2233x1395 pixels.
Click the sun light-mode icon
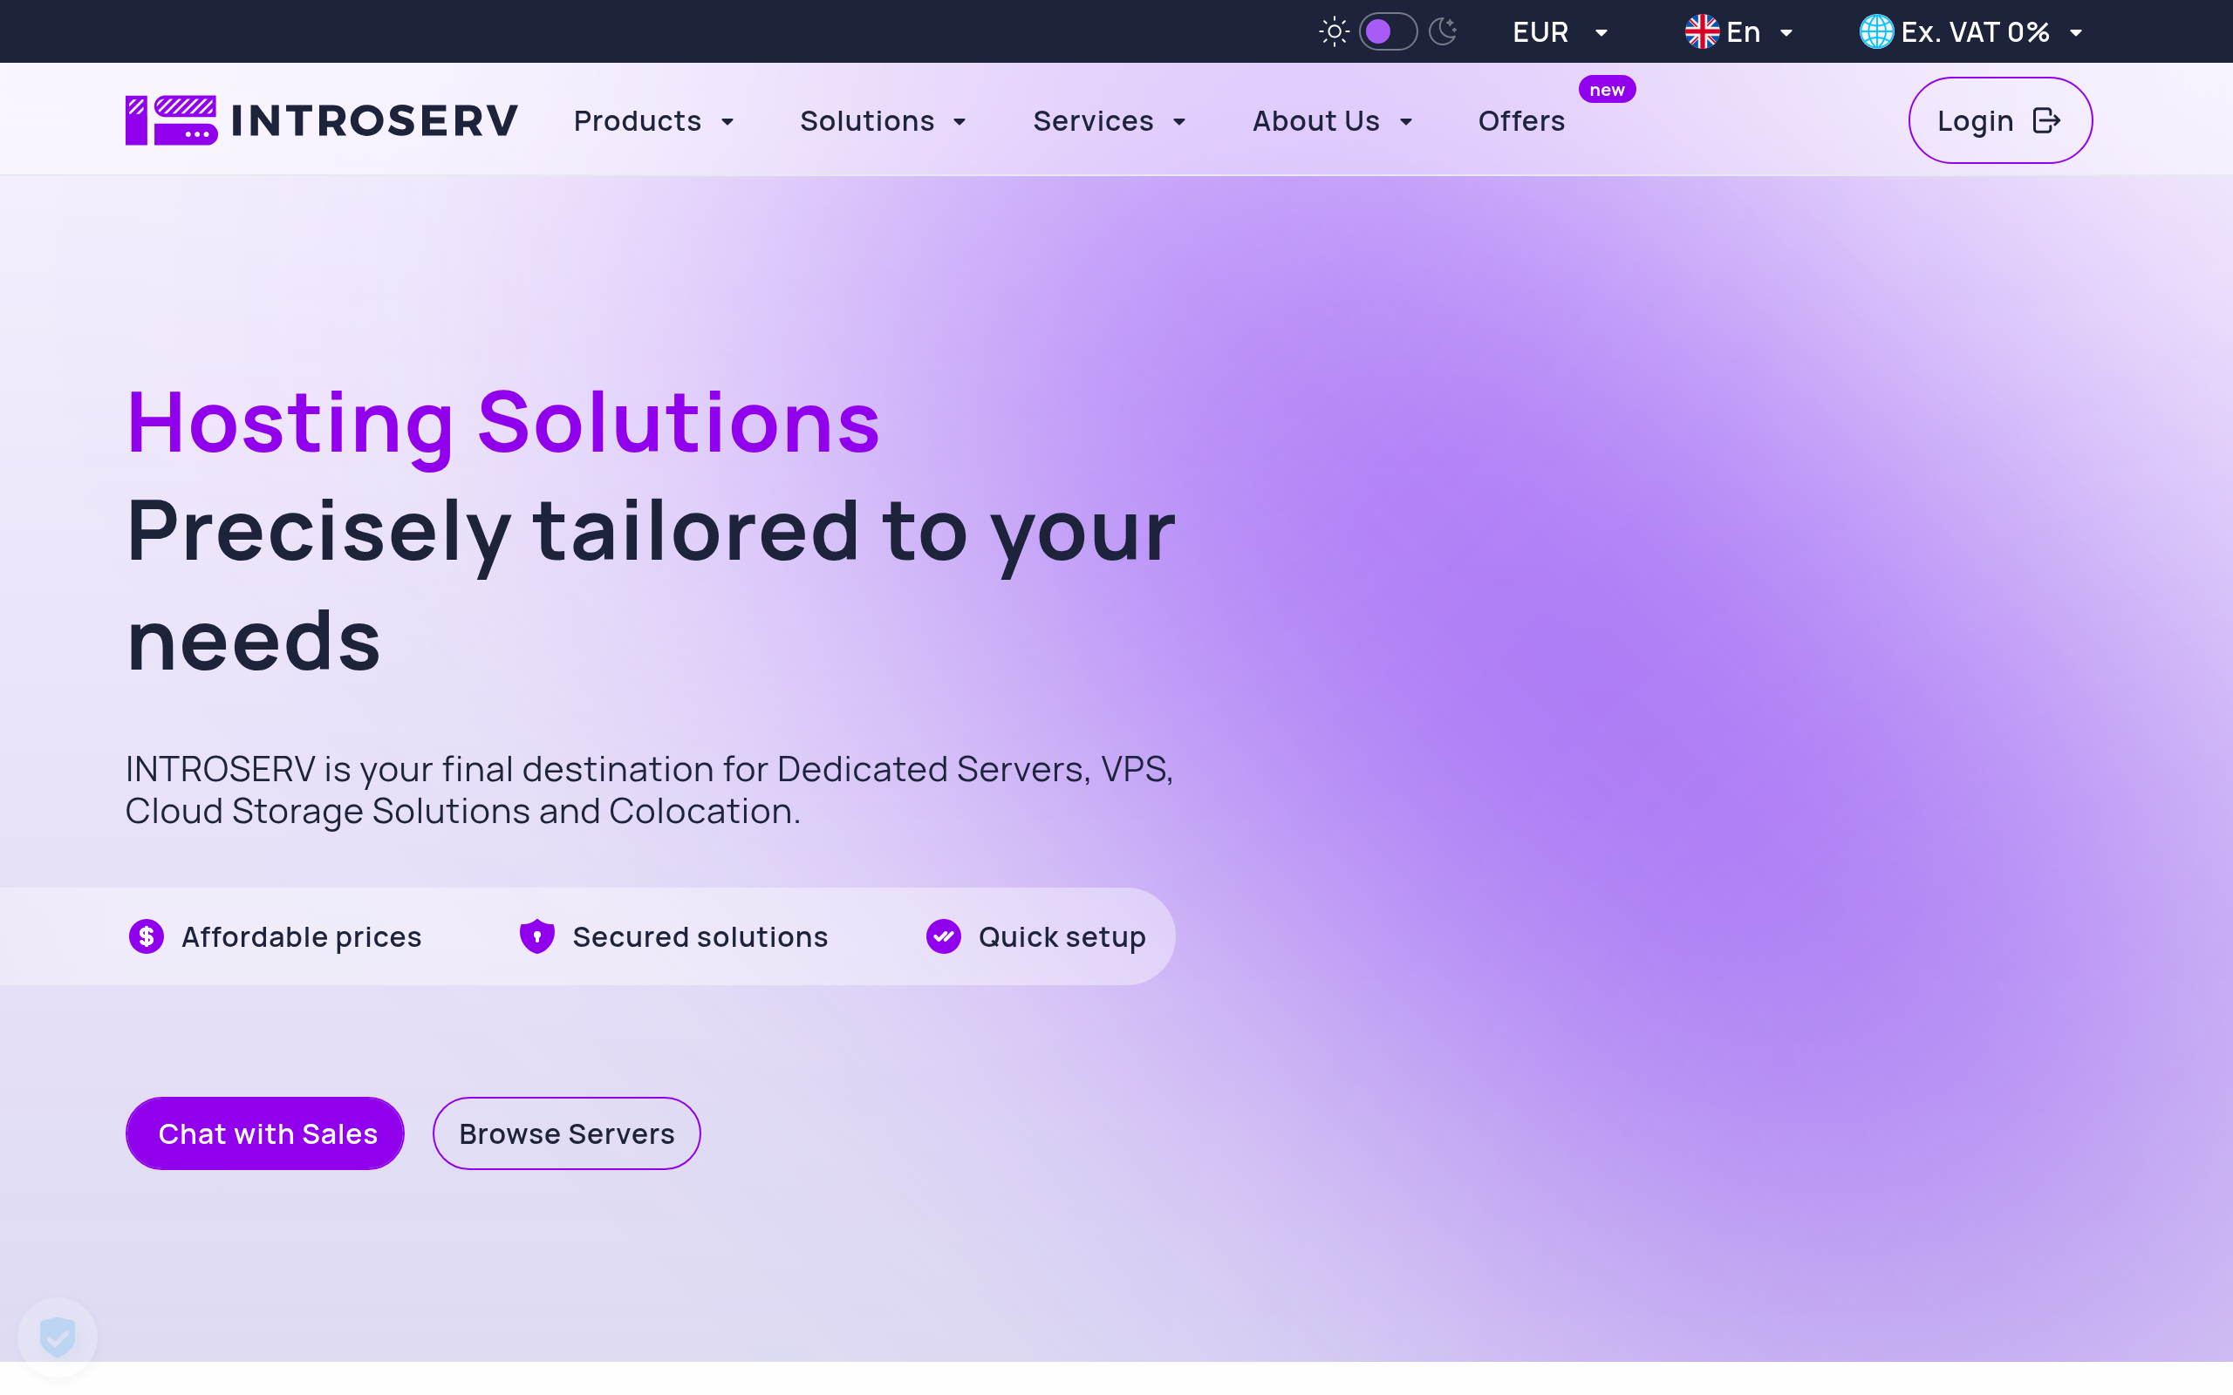click(x=1334, y=31)
